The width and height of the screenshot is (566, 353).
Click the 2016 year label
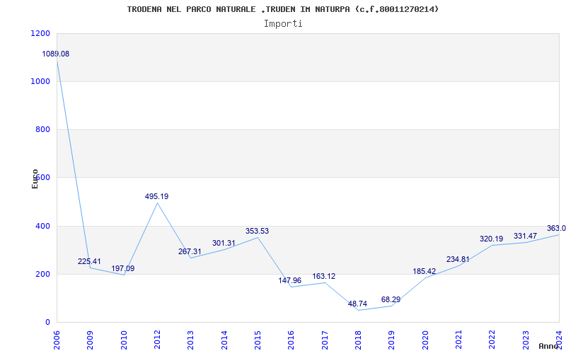(291, 340)
